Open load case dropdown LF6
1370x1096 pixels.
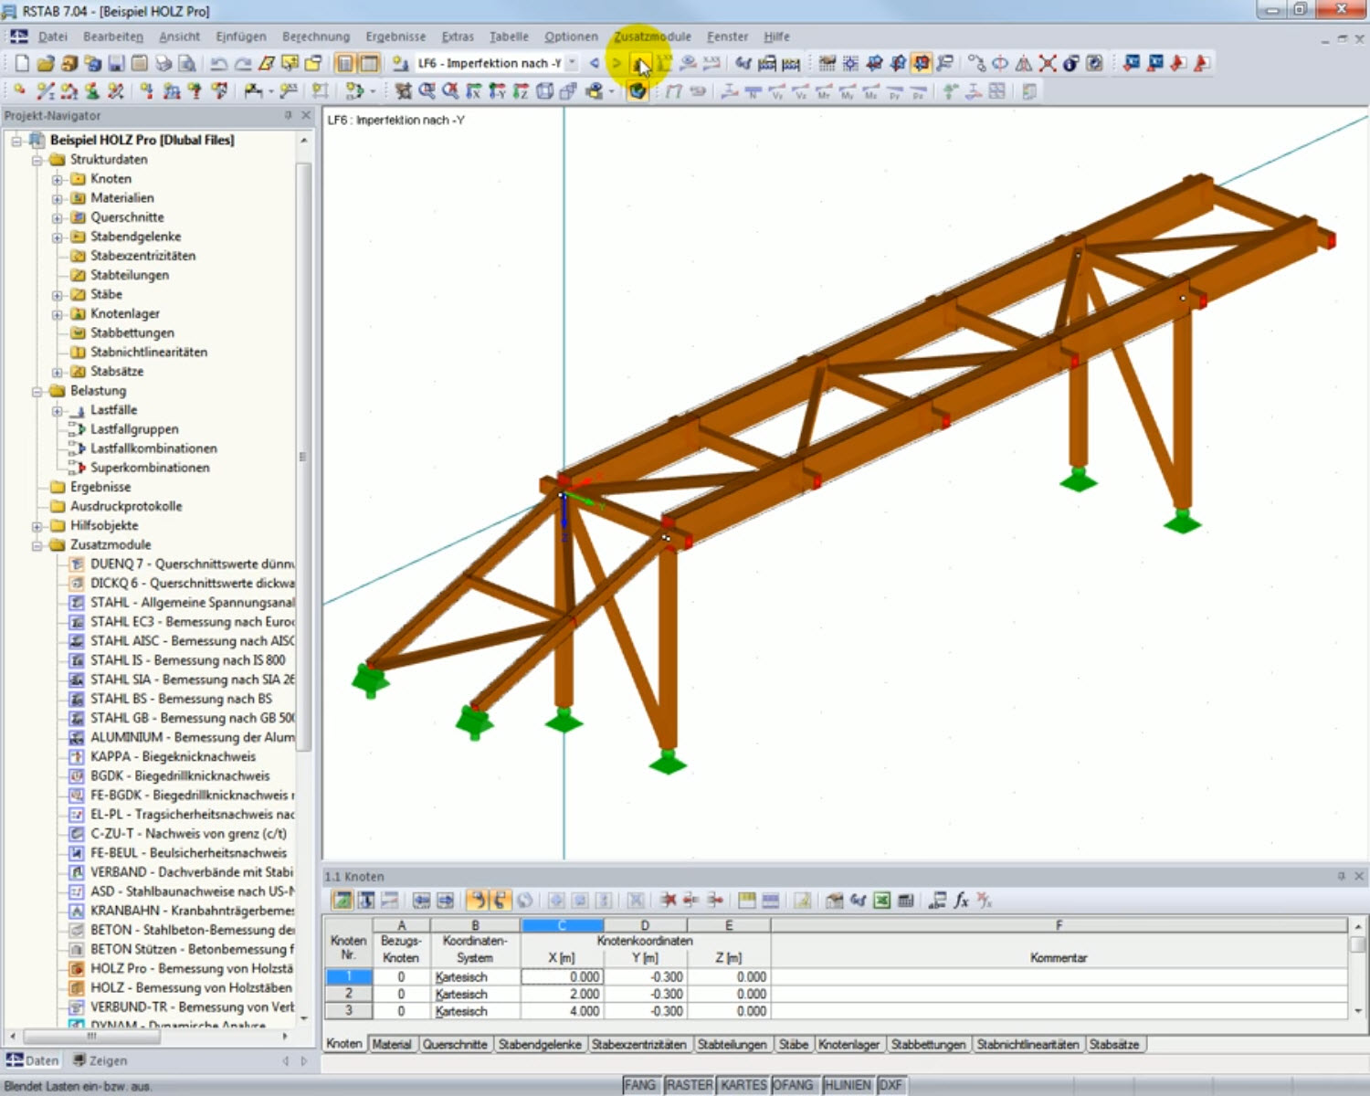573,63
